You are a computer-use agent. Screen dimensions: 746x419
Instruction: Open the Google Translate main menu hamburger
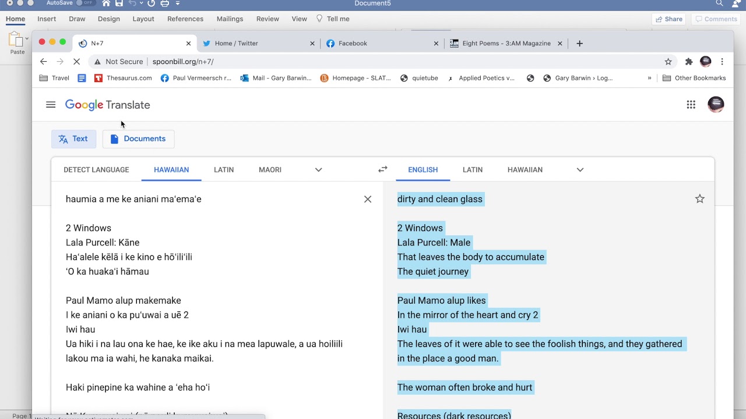51,105
